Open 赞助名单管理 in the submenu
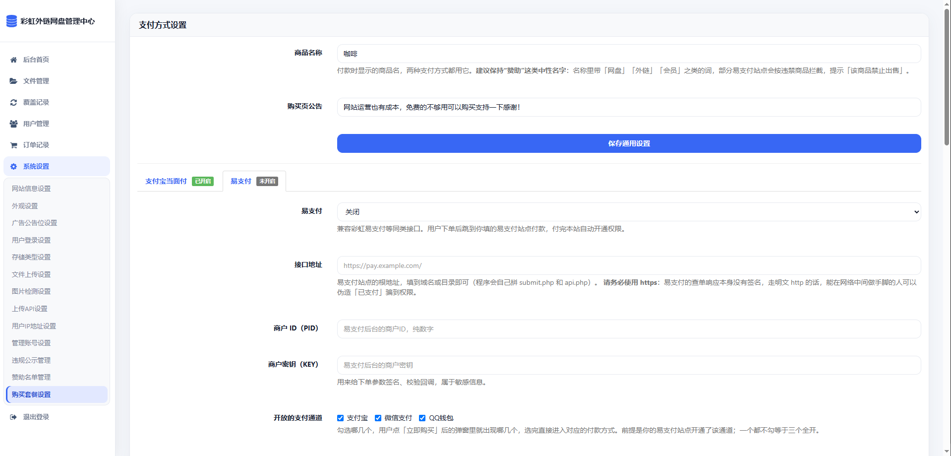Screen dimensions: 951x456 [x=31, y=377]
